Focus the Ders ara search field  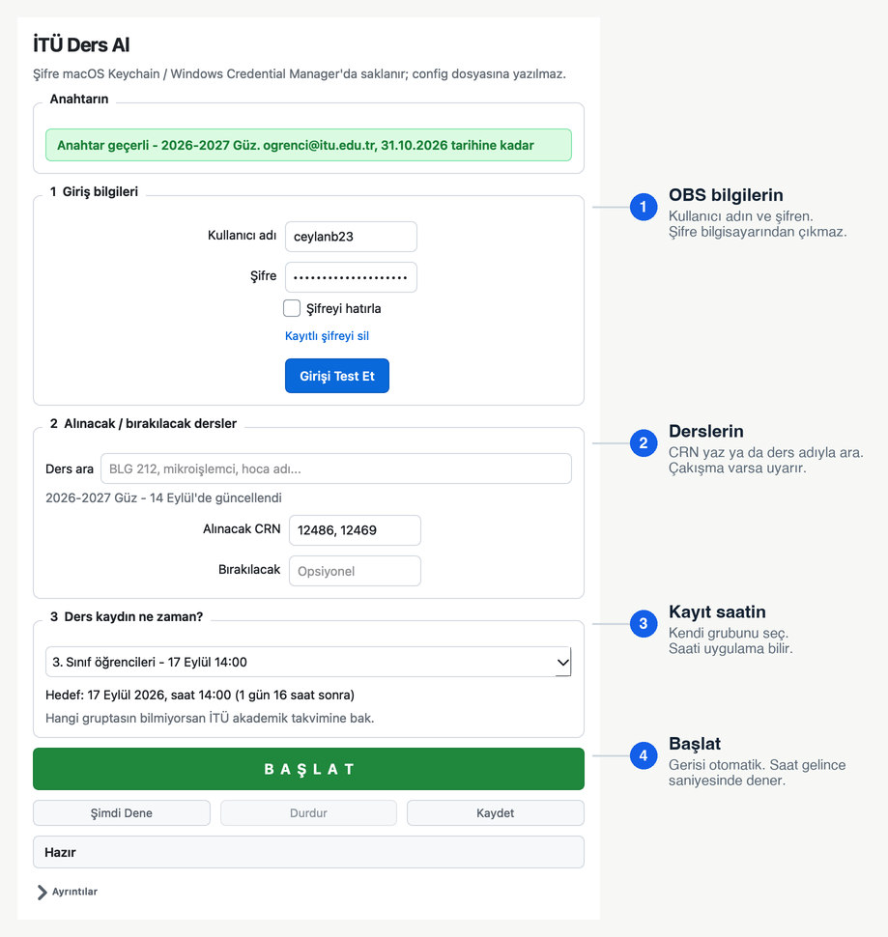click(x=336, y=468)
